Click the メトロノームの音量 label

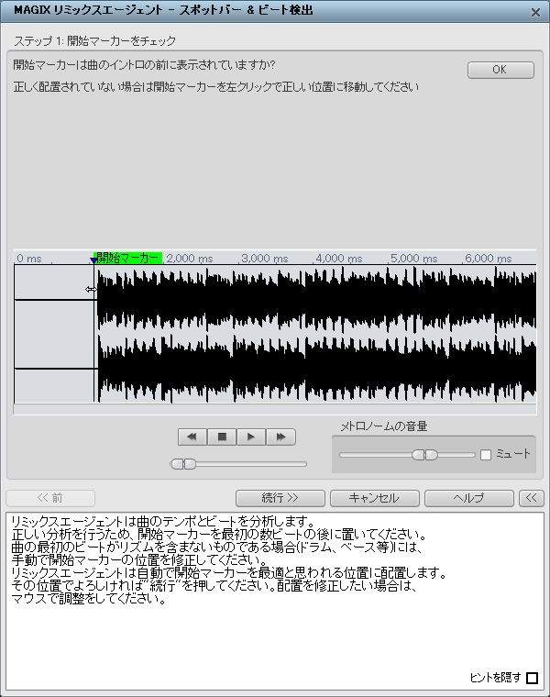click(384, 426)
